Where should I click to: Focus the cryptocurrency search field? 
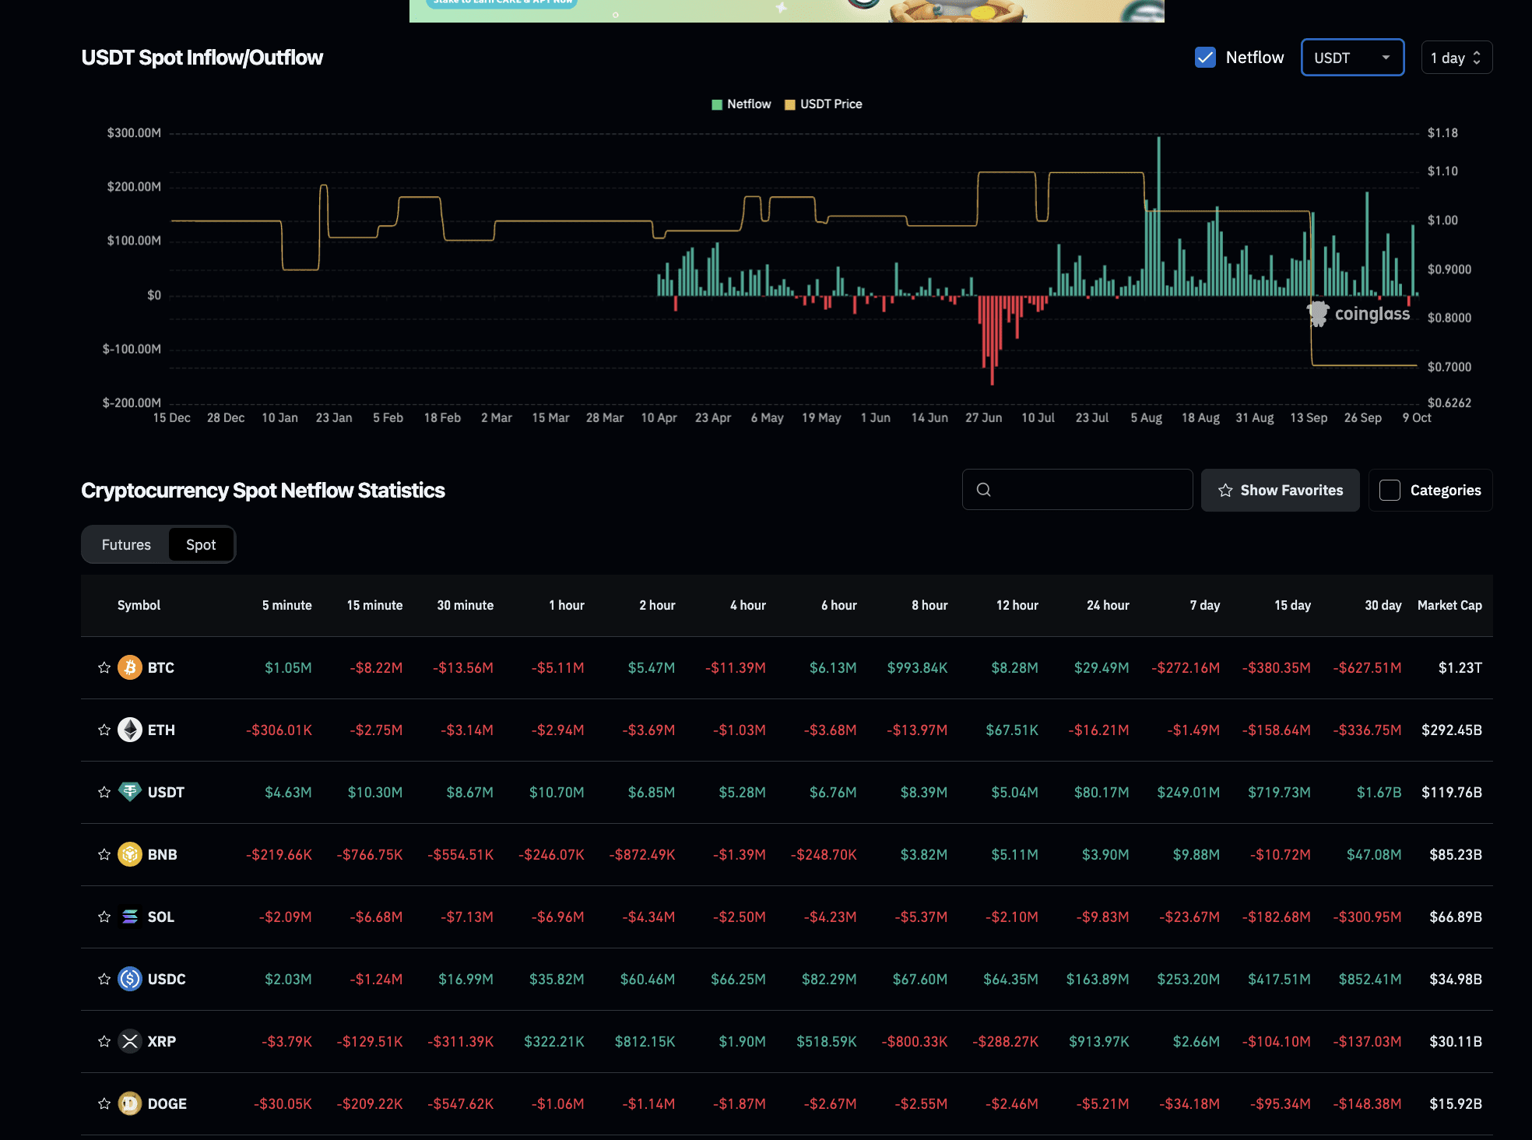click(1090, 490)
